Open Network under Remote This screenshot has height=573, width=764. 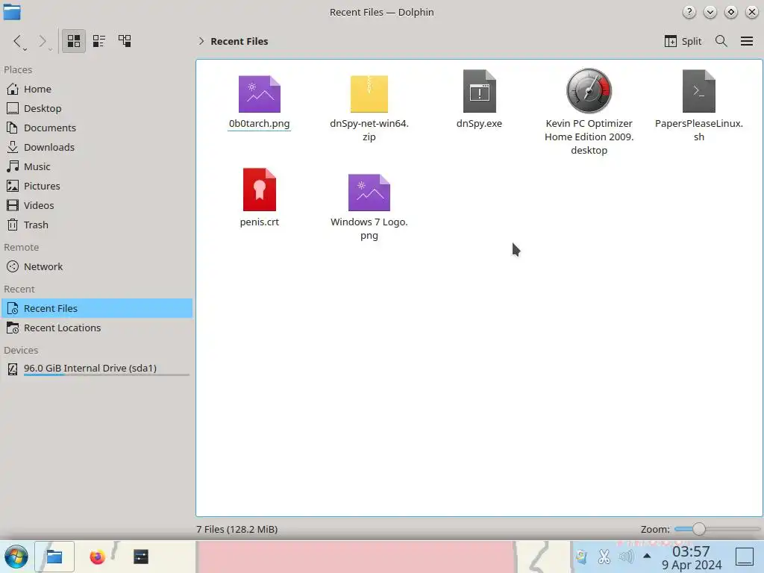tap(96, 267)
